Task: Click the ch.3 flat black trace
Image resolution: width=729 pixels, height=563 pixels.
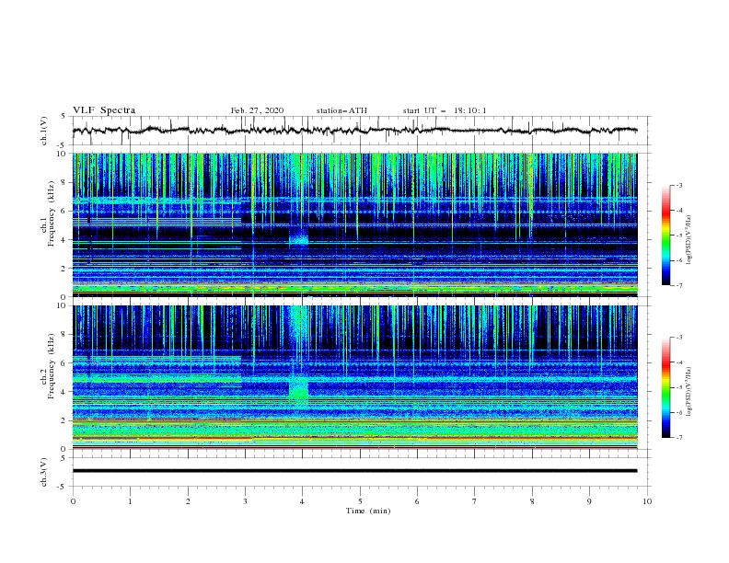Action: click(x=354, y=471)
